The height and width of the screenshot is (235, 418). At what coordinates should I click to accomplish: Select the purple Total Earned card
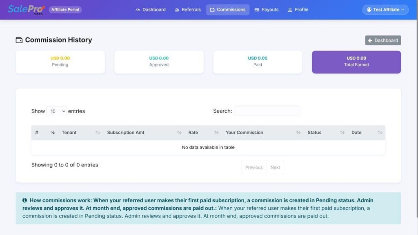point(356,62)
